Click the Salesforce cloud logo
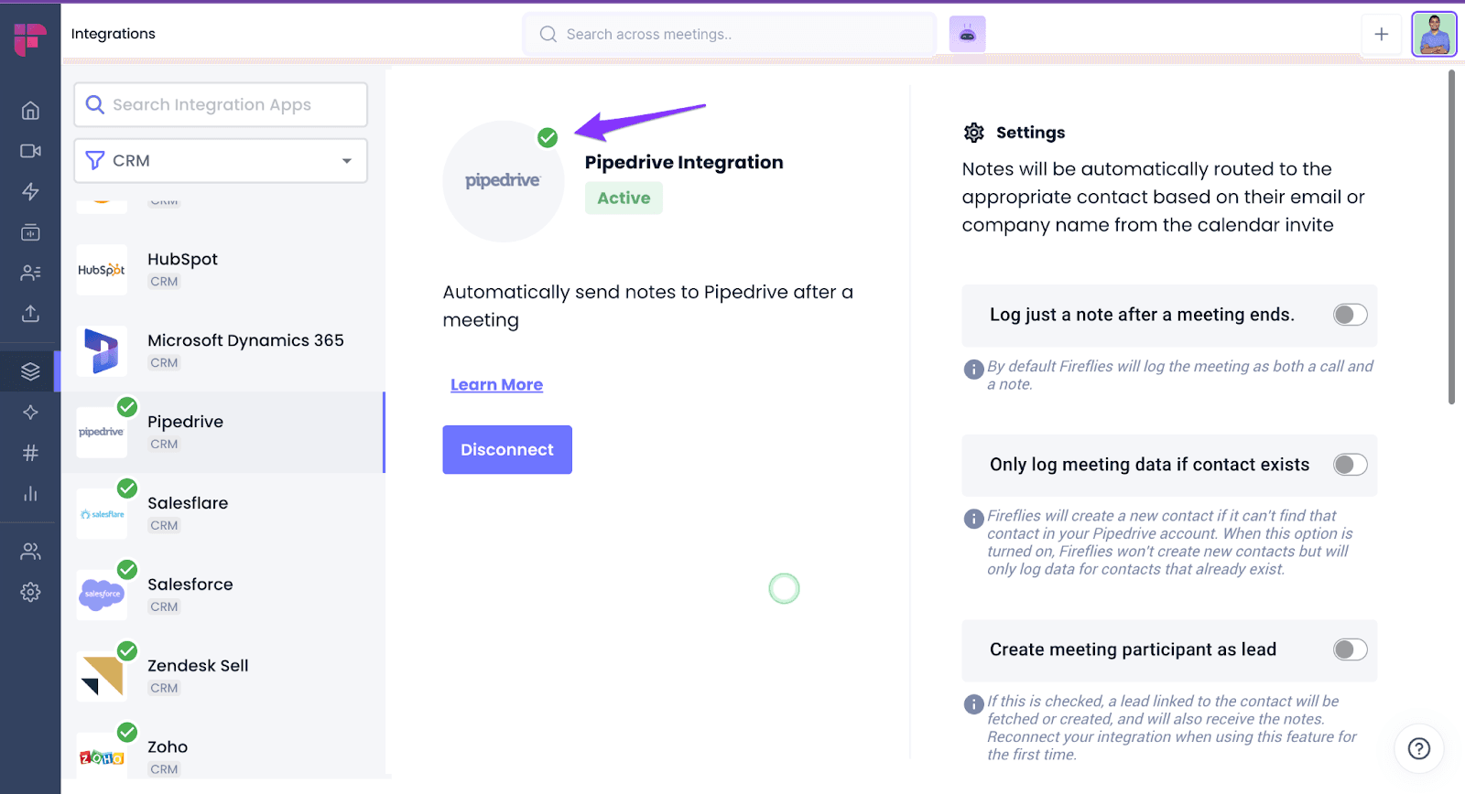 [x=102, y=595]
